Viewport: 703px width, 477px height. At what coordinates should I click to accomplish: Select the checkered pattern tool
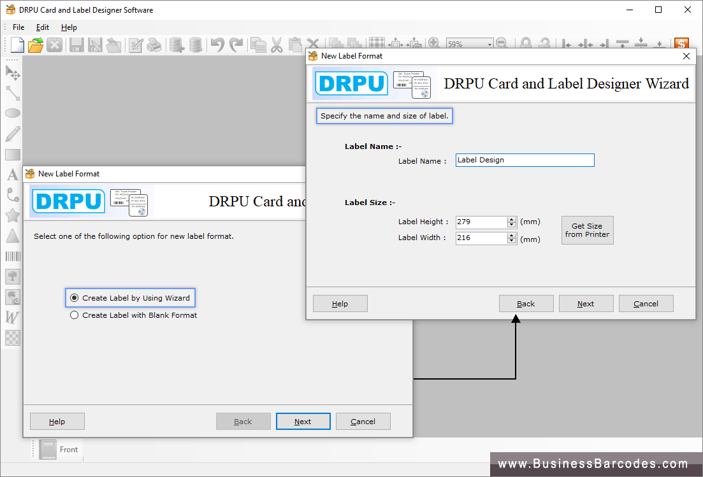coord(13,338)
